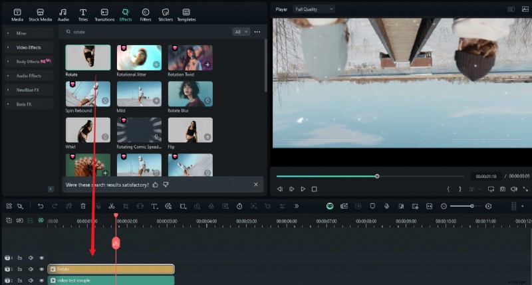Open the Stock Media tab
This screenshot has height=285, width=532.
[40, 15]
